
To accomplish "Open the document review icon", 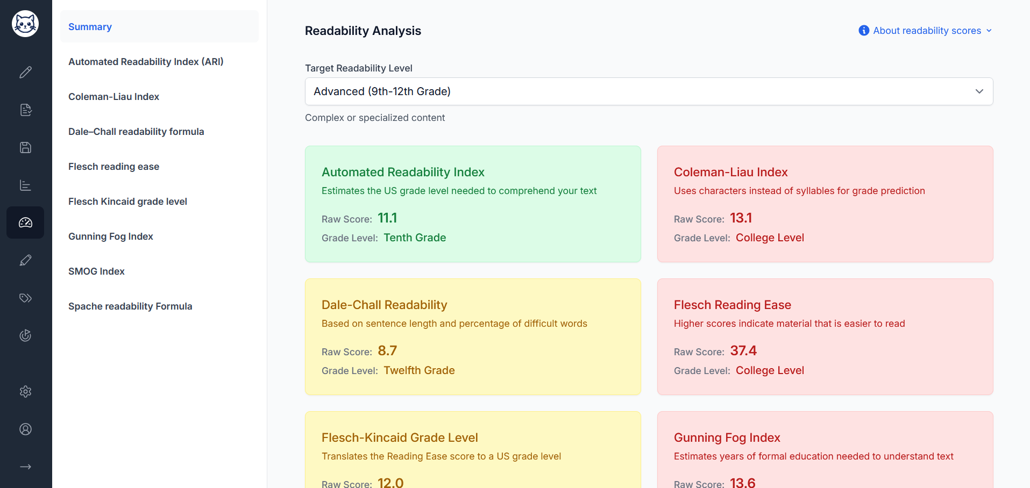I will click(x=25, y=110).
